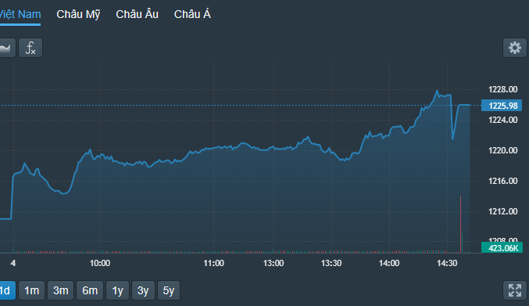Open the Châu Âu tab
Screen dimensions: 529x306
click(137, 15)
